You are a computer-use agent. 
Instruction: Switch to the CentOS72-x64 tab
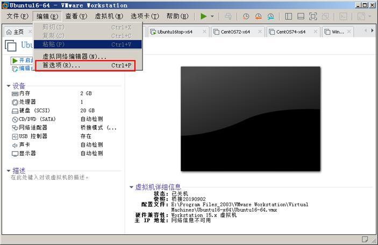point(235,32)
